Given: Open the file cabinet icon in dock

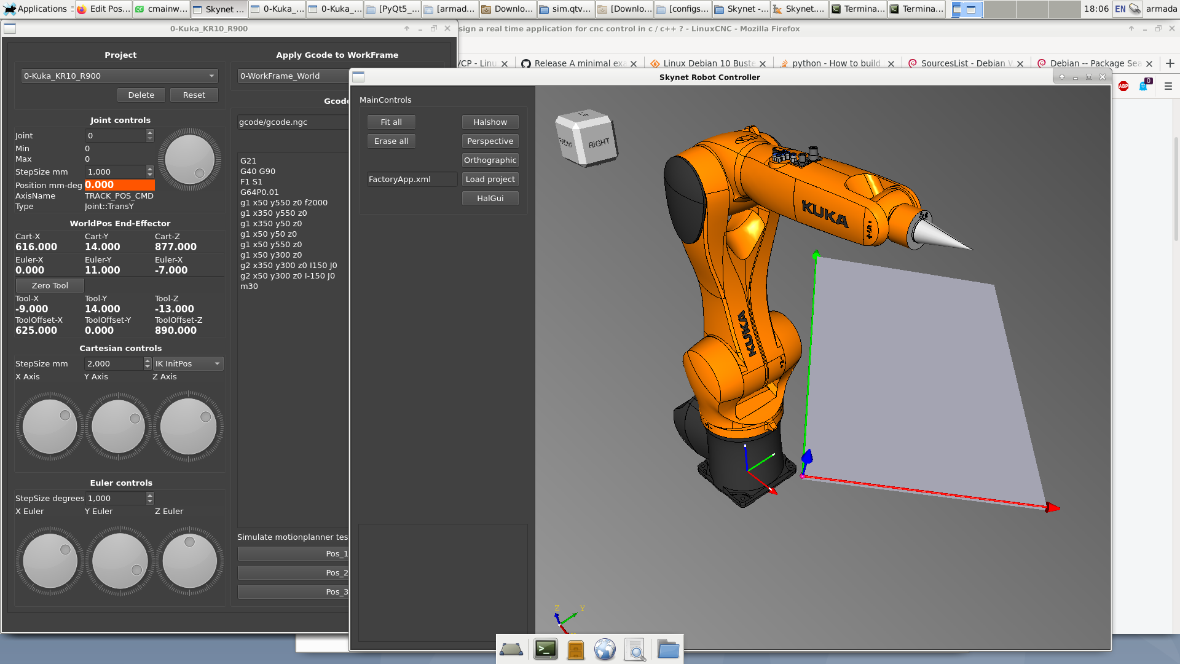Looking at the screenshot, I should pos(575,649).
